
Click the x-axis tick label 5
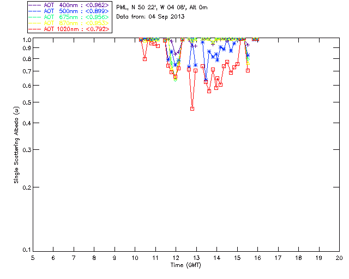click(x=33, y=258)
